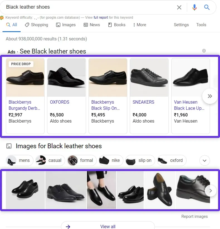The width and height of the screenshot is (220, 229).
Task: Click the ₹4,000 price
Action: tap(140, 115)
